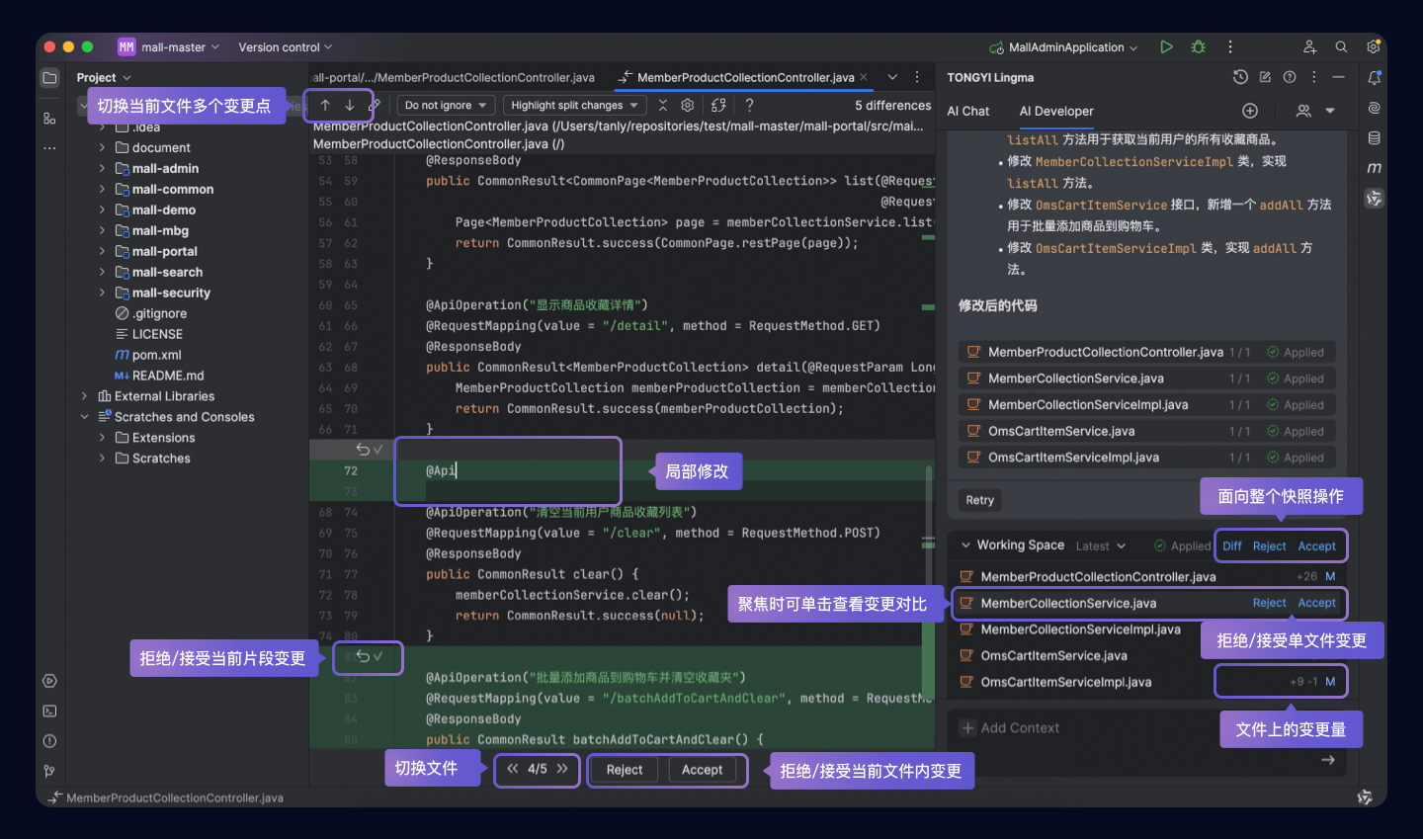Viewport: 1423px width, 839px height.
Task: Switch to AI Chat tab
Action: coord(967,111)
